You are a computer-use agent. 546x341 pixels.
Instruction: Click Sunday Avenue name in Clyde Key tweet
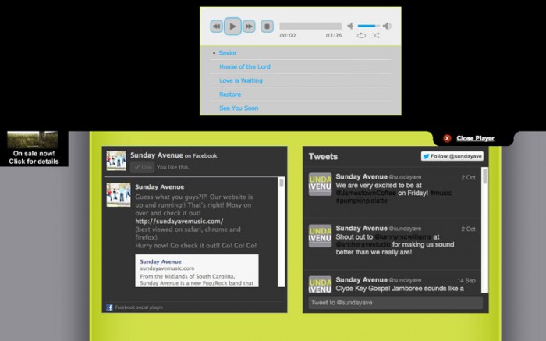coord(361,279)
